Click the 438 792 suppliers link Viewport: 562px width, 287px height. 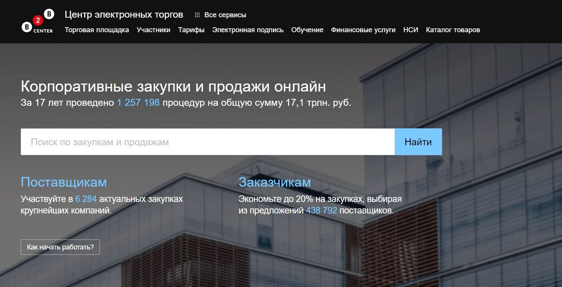pyautogui.click(x=321, y=210)
